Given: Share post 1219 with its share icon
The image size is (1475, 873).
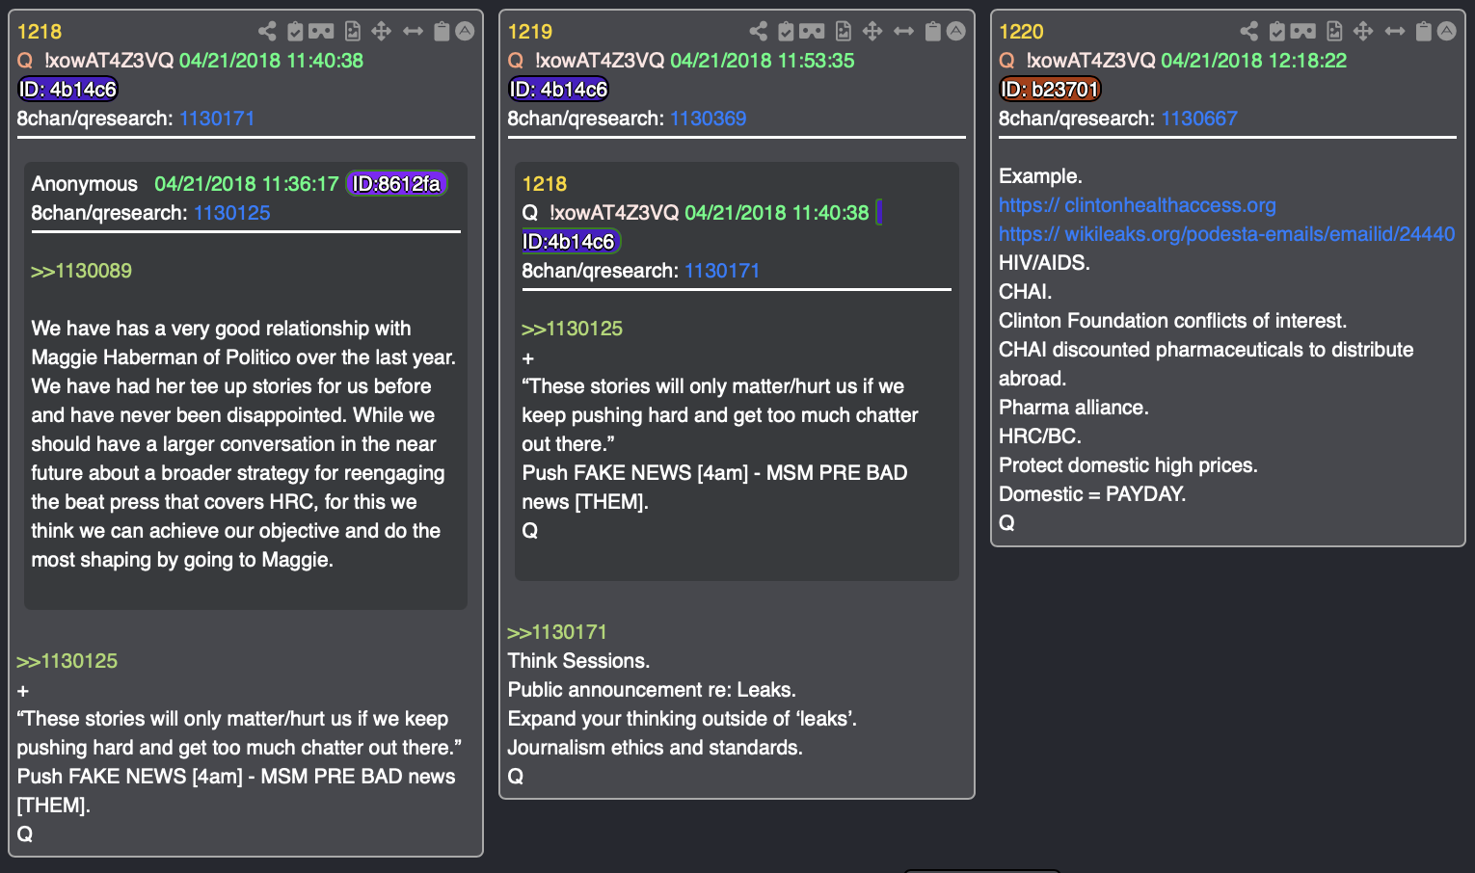Looking at the screenshot, I should [759, 31].
